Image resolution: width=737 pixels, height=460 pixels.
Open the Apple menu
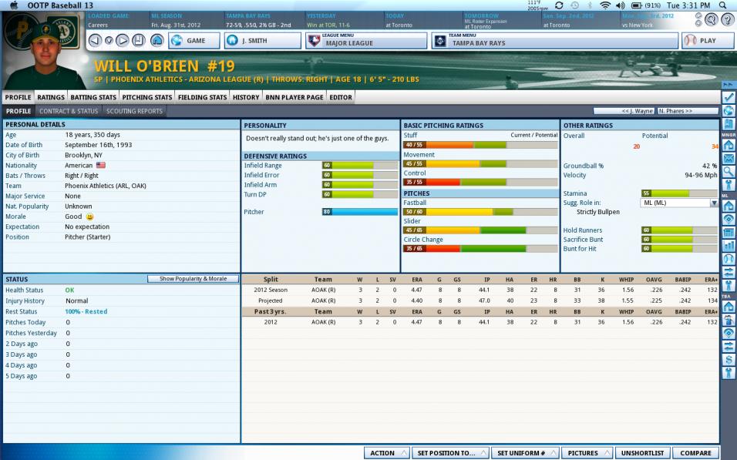tap(14, 5)
